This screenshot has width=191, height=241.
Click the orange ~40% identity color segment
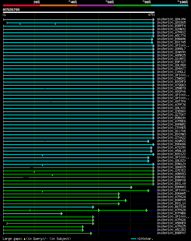click(x=58, y=5)
